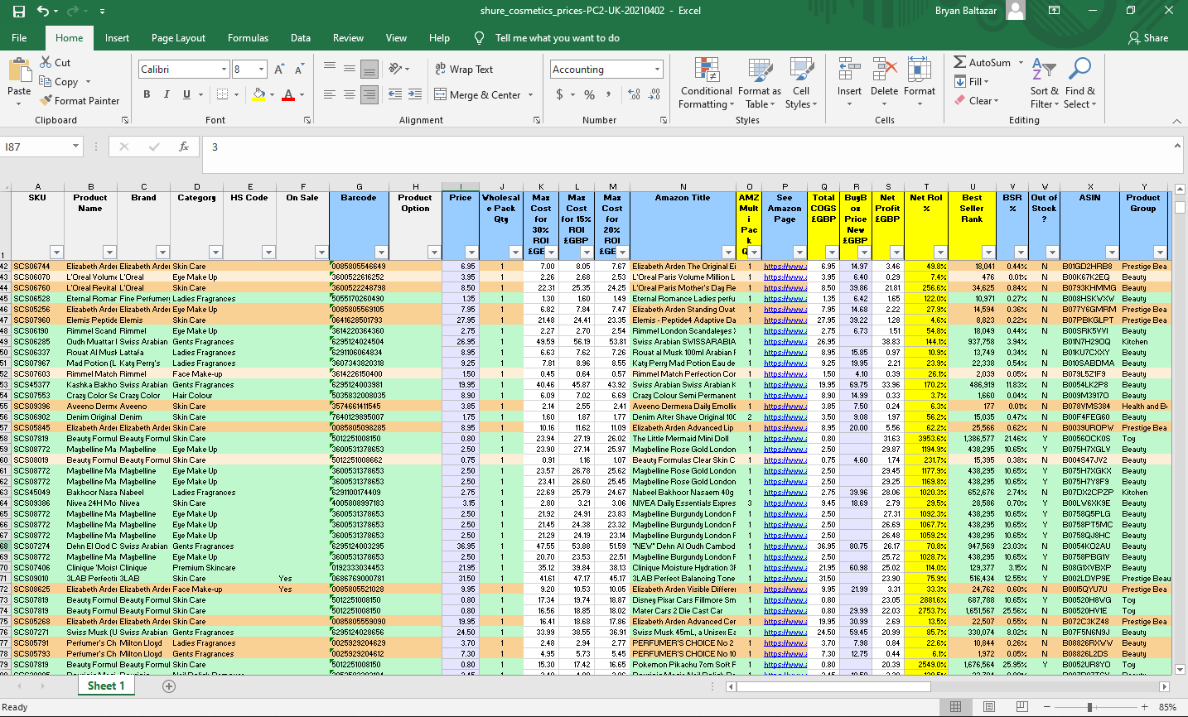This screenshot has height=717, width=1188.
Task: Switch to Normal view in status bar
Action: point(955,706)
